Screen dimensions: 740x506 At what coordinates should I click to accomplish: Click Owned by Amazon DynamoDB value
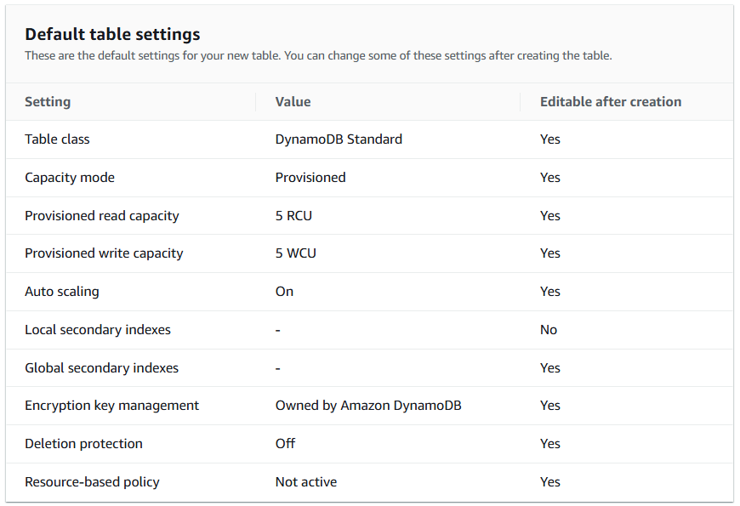368,406
